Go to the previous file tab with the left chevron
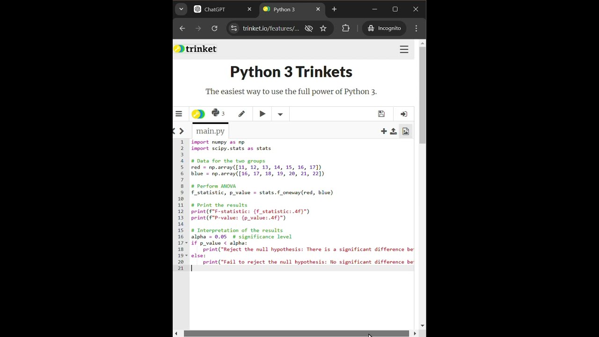This screenshot has height=337, width=599. [174, 131]
